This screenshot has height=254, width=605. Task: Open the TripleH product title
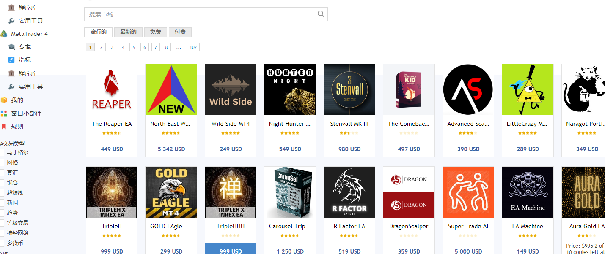click(x=112, y=226)
